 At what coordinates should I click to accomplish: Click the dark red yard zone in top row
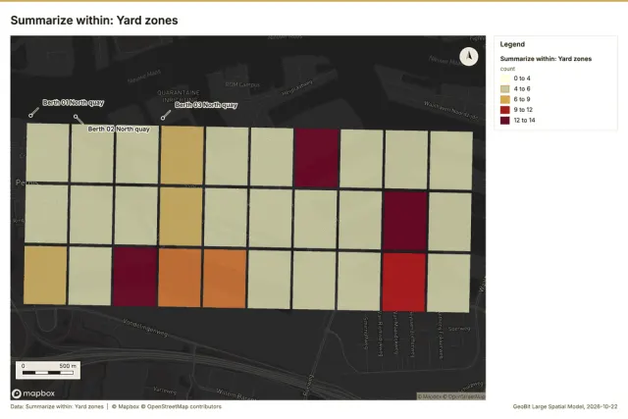[317, 158]
